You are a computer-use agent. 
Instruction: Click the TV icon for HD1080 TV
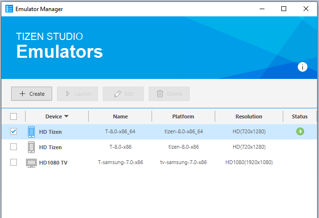pyautogui.click(x=31, y=163)
